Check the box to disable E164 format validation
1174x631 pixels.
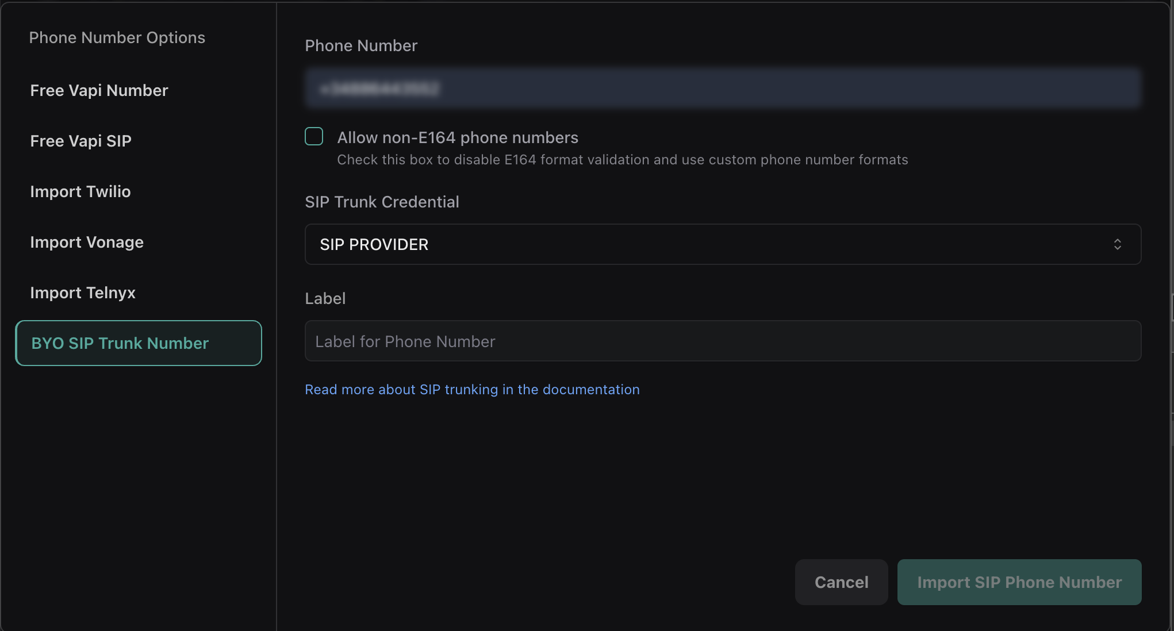pos(314,136)
